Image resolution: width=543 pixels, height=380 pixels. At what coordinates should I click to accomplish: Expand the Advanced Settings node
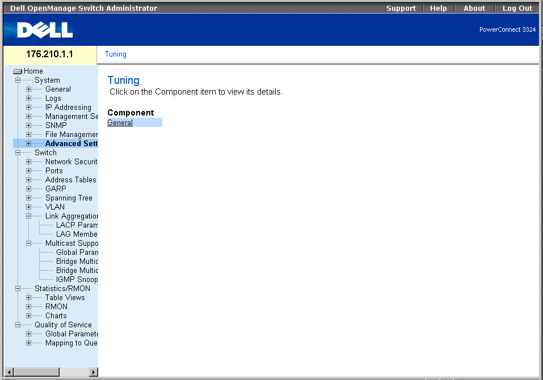pos(29,143)
